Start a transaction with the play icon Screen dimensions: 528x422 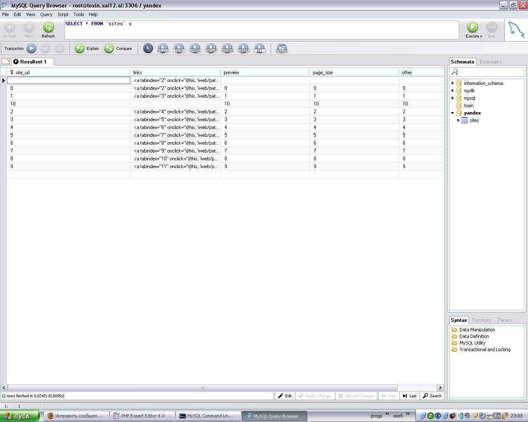(31, 49)
